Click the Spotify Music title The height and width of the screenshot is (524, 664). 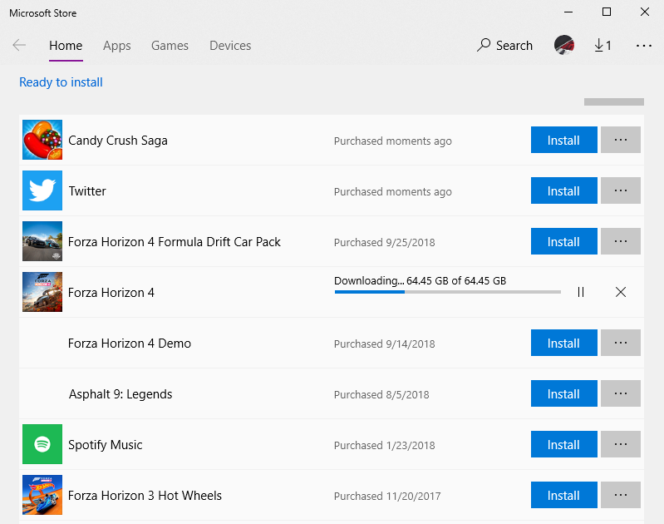pyautogui.click(x=105, y=445)
